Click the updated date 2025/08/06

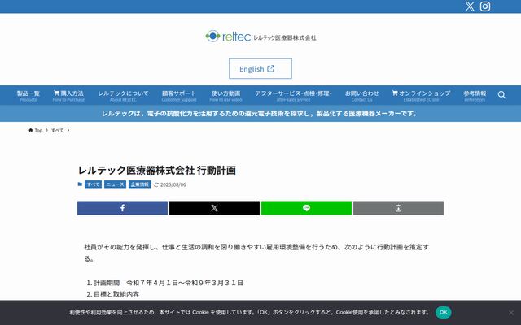point(173,184)
